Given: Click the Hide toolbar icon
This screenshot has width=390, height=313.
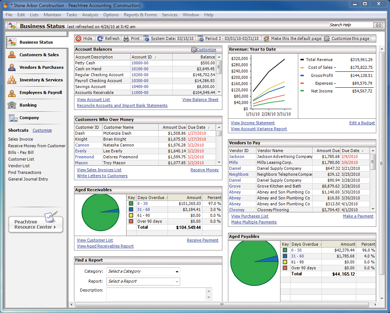Looking at the screenshot, I should [78, 38].
